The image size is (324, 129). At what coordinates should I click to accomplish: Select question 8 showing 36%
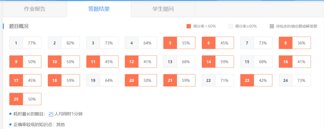295,43
